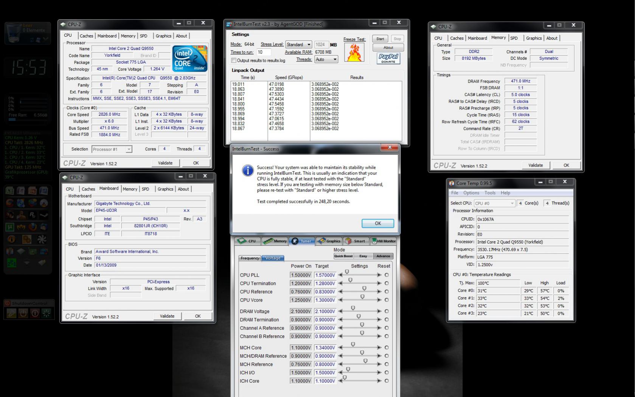This screenshot has height=397, width=635.
Task: Select the Reset radio for ICH I/O
Action: coord(387,373)
